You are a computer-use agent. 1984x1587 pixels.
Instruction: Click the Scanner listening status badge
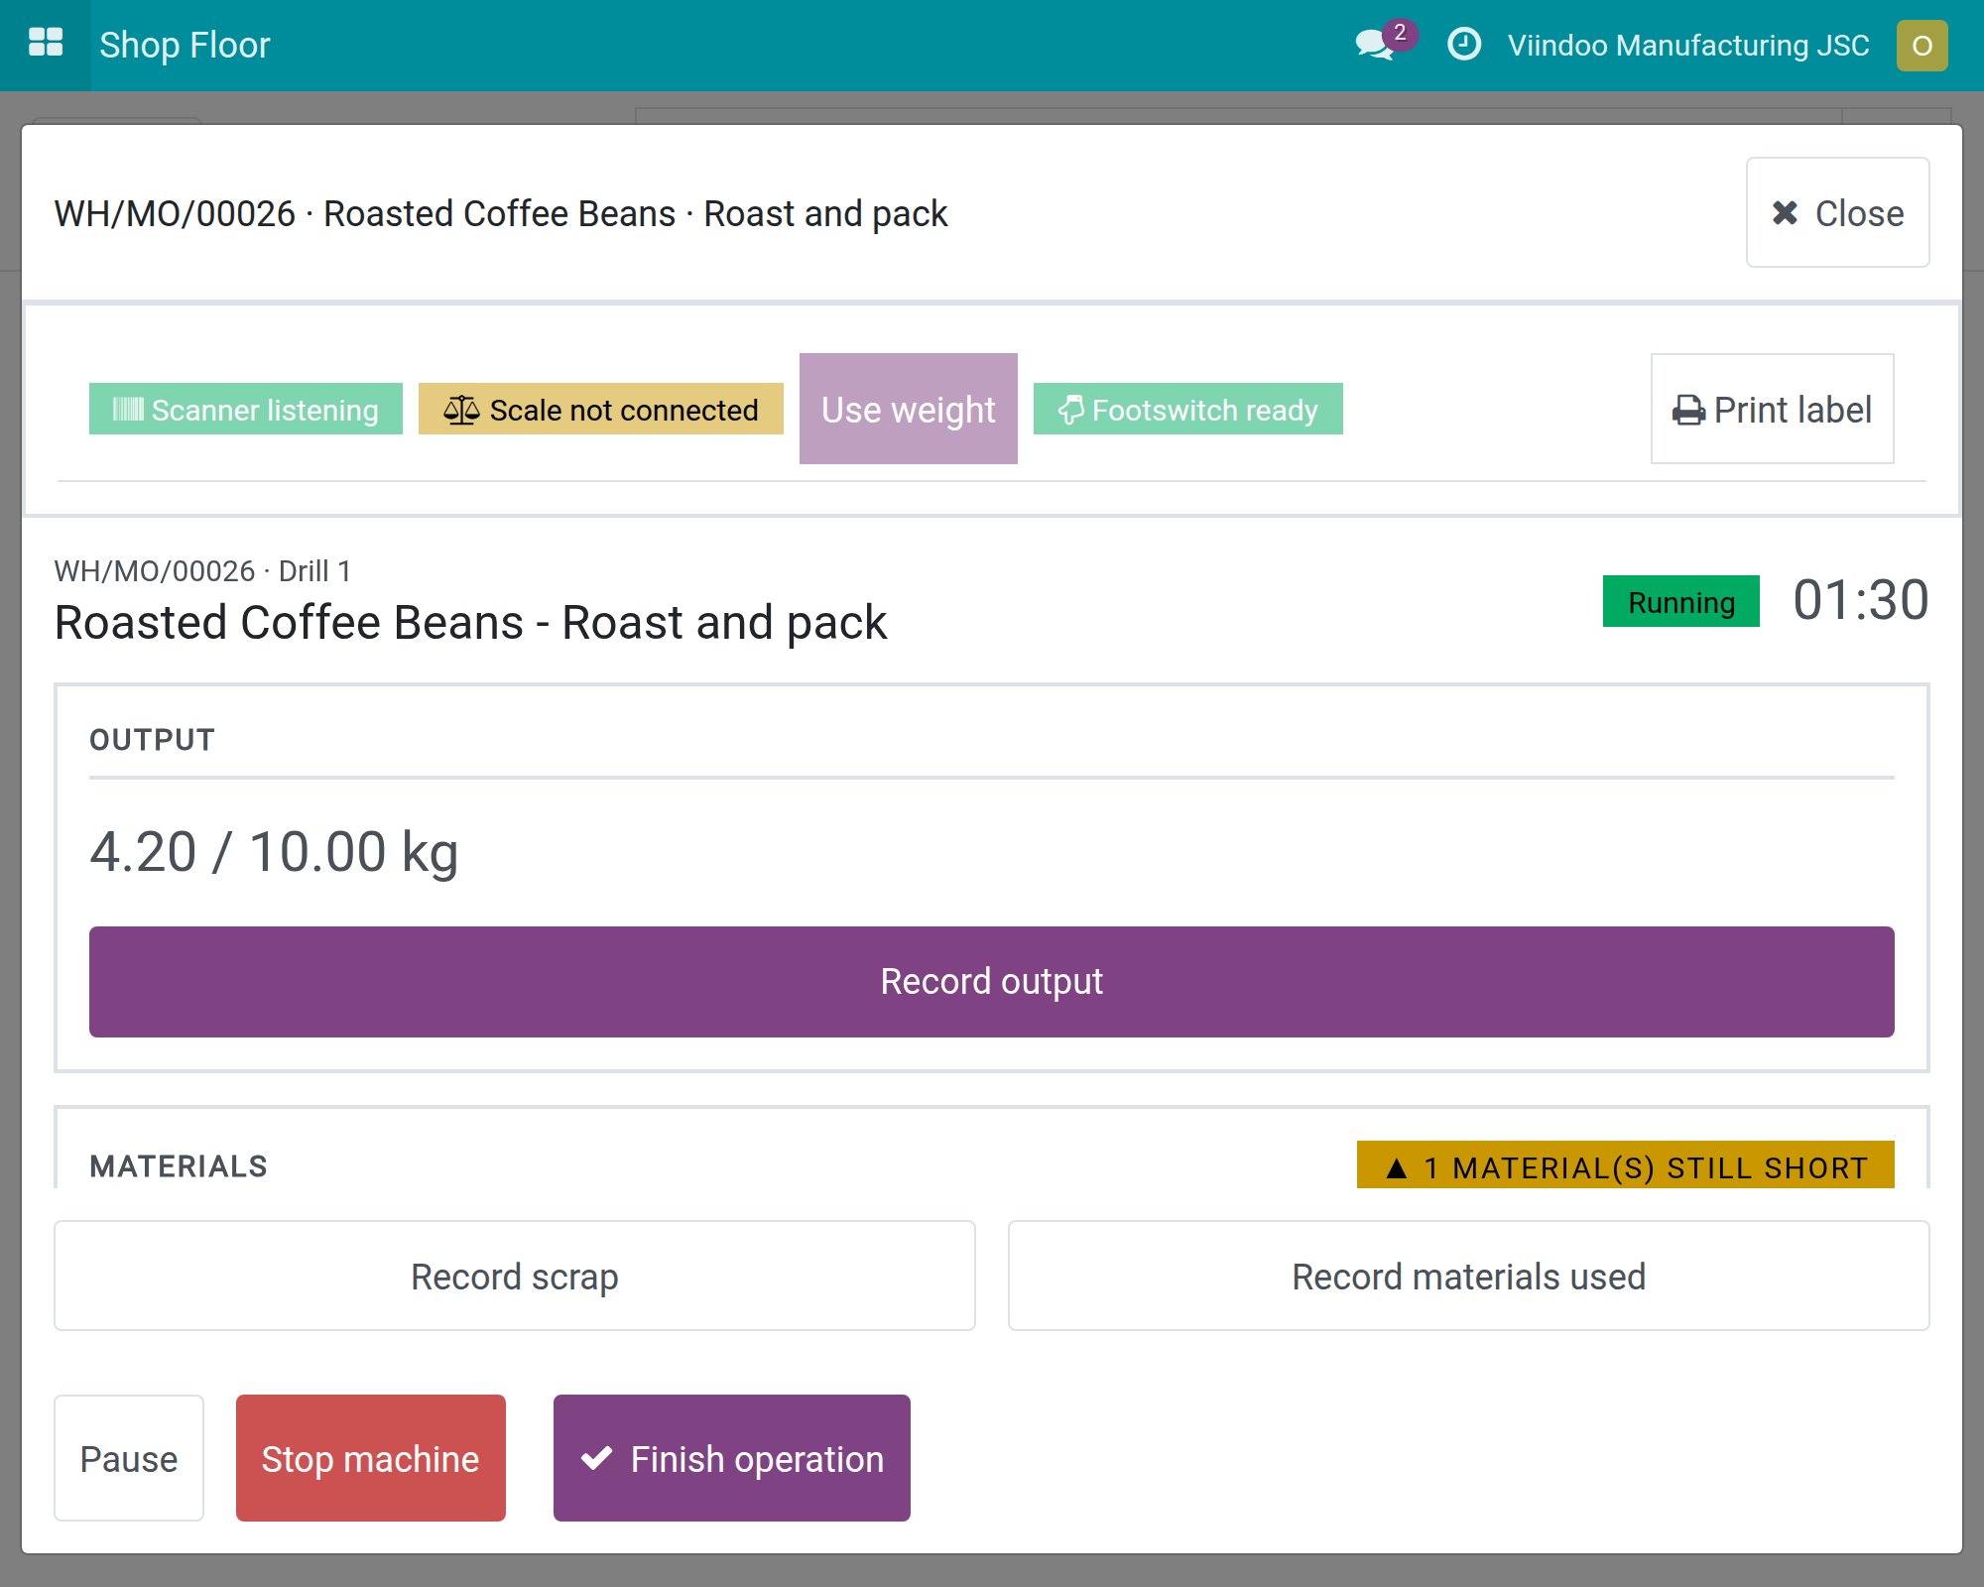246,409
